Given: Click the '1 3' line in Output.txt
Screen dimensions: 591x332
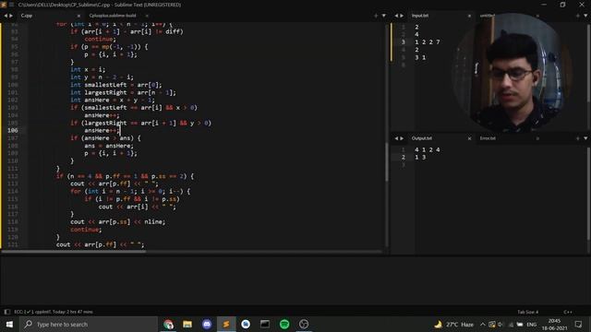Looking at the screenshot, I should [420, 157].
